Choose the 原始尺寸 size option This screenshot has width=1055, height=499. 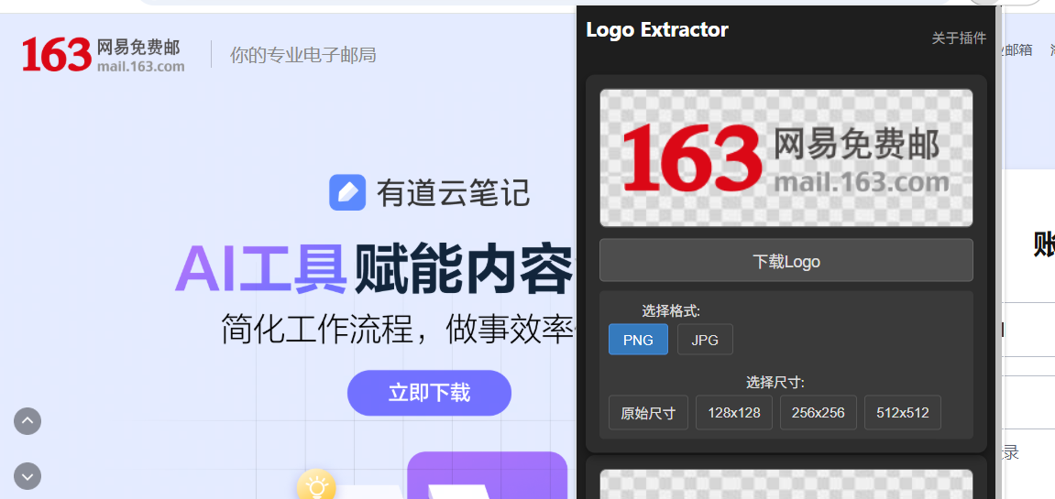tap(648, 413)
